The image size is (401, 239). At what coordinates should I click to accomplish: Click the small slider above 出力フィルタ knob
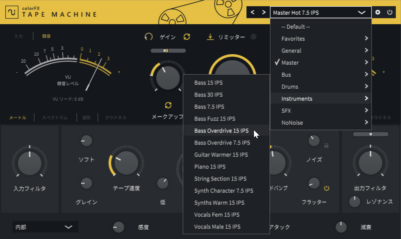click(x=371, y=134)
